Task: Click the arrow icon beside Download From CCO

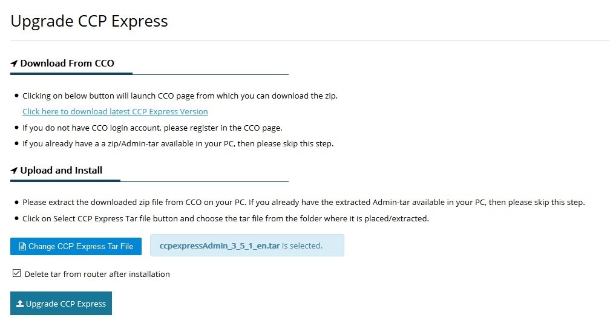Action: coord(14,63)
